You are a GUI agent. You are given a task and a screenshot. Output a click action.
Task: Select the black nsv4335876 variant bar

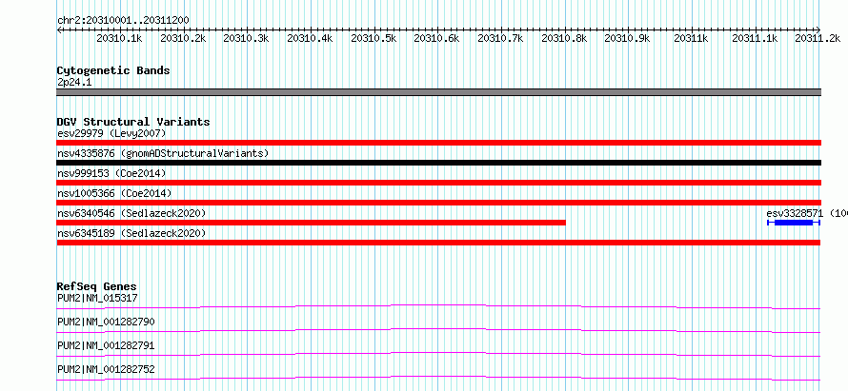(x=438, y=163)
